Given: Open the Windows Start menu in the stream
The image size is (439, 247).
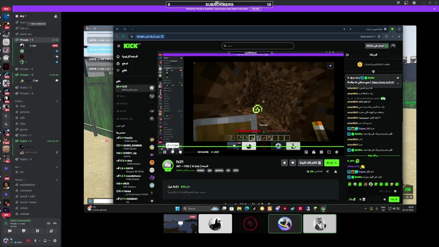Looking at the screenshot, I should [x=177, y=208].
